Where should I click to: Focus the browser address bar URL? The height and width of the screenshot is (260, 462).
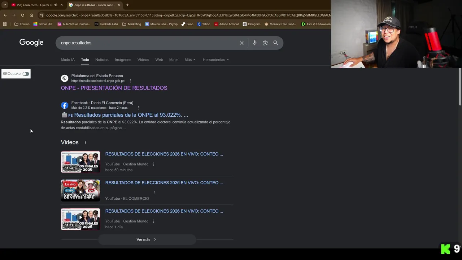tap(188, 15)
